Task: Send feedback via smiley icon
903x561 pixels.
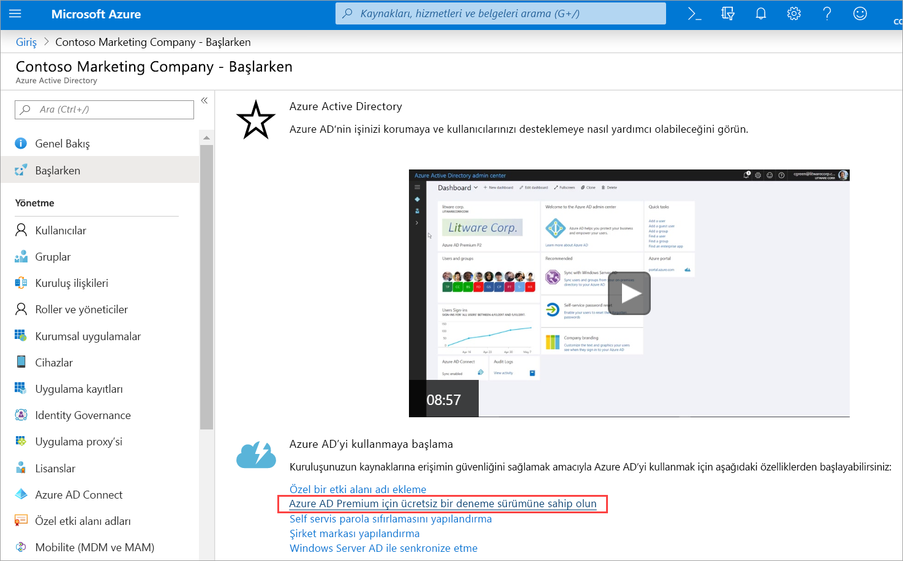Action: pyautogui.click(x=860, y=13)
